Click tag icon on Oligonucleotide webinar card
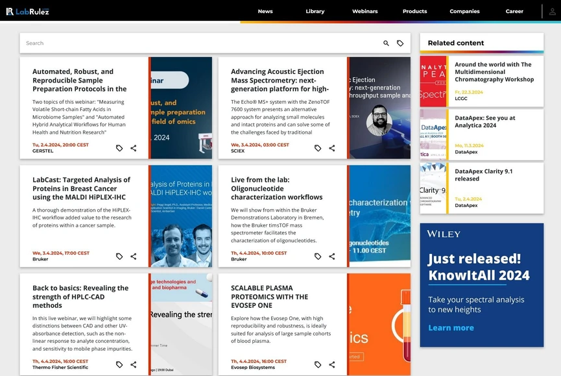This screenshot has height=376, width=561. pyautogui.click(x=318, y=256)
